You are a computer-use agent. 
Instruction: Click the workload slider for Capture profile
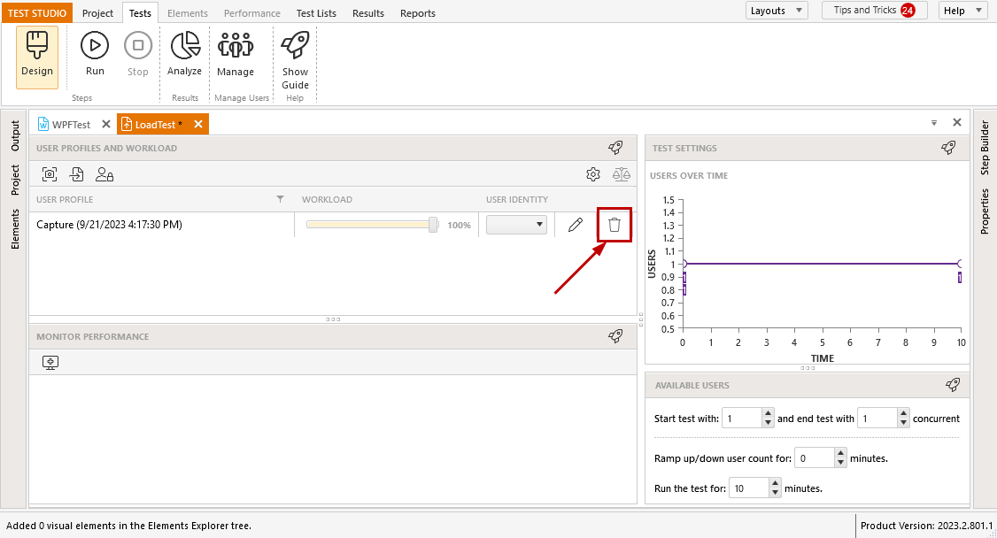point(372,224)
